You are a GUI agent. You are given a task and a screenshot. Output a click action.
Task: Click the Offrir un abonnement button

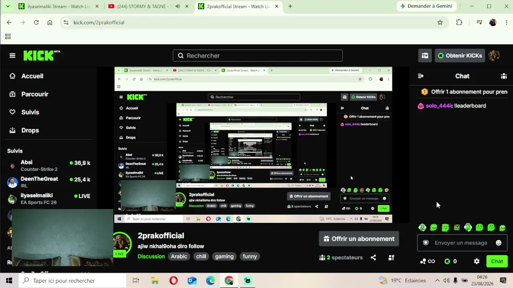[x=359, y=239]
